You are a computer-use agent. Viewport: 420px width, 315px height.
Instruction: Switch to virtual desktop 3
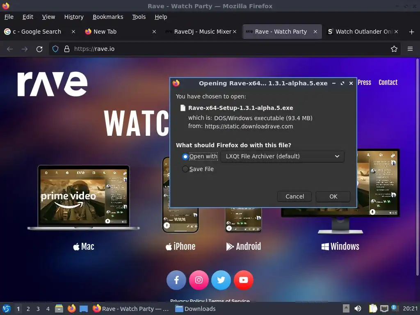pos(38,309)
